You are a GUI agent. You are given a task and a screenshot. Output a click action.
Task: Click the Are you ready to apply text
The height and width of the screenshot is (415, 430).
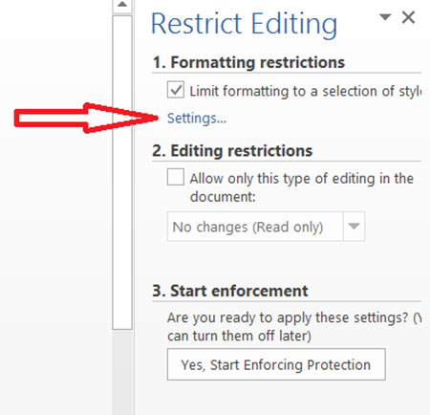pyautogui.click(x=294, y=327)
